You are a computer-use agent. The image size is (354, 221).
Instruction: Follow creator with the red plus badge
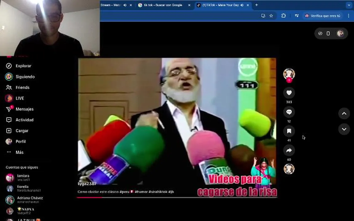[289, 80]
